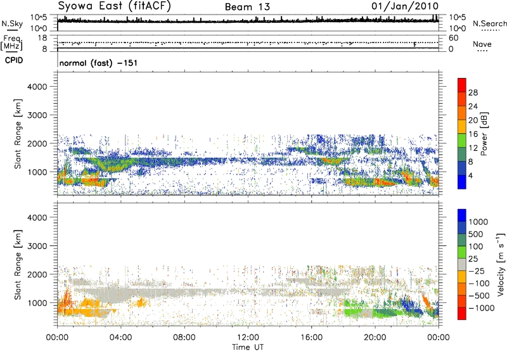Click the '500' label on the velocity color bar
This screenshot has width=507, height=351.
(x=476, y=234)
